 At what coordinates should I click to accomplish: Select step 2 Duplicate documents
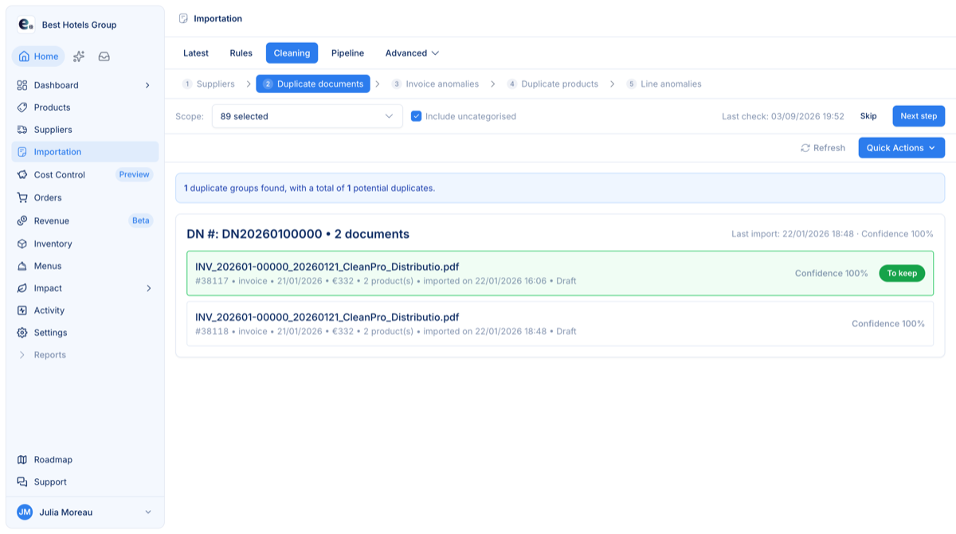(x=313, y=84)
